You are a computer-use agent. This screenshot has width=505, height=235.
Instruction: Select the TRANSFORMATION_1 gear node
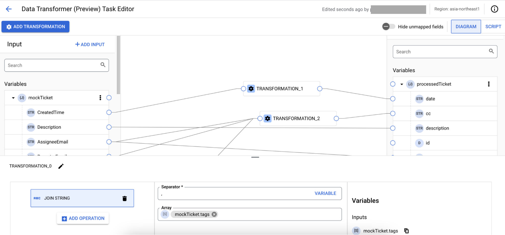(251, 89)
